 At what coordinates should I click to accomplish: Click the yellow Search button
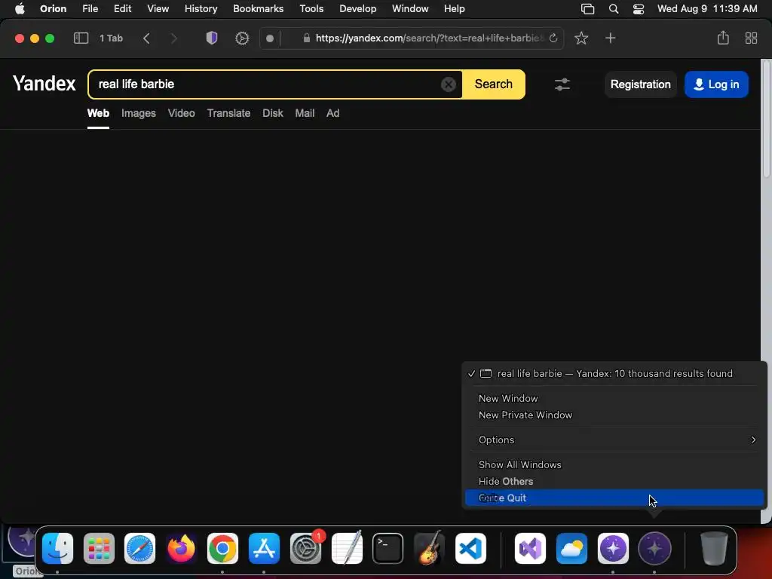pyautogui.click(x=493, y=84)
